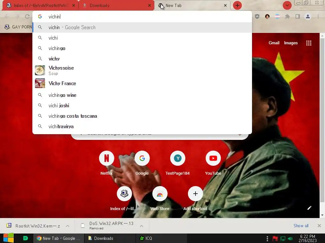Image resolution: width=325 pixels, height=243 pixels.
Task: Close the Index of /~lily tab
Action: [74, 6]
